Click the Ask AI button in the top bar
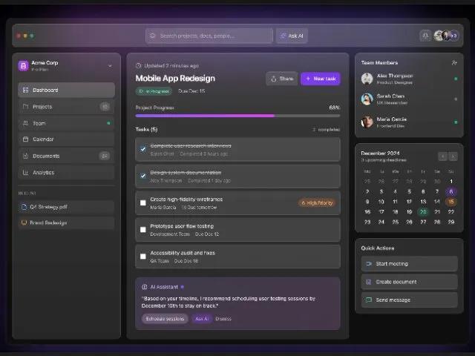The width and height of the screenshot is (475, 356). pos(292,36)
